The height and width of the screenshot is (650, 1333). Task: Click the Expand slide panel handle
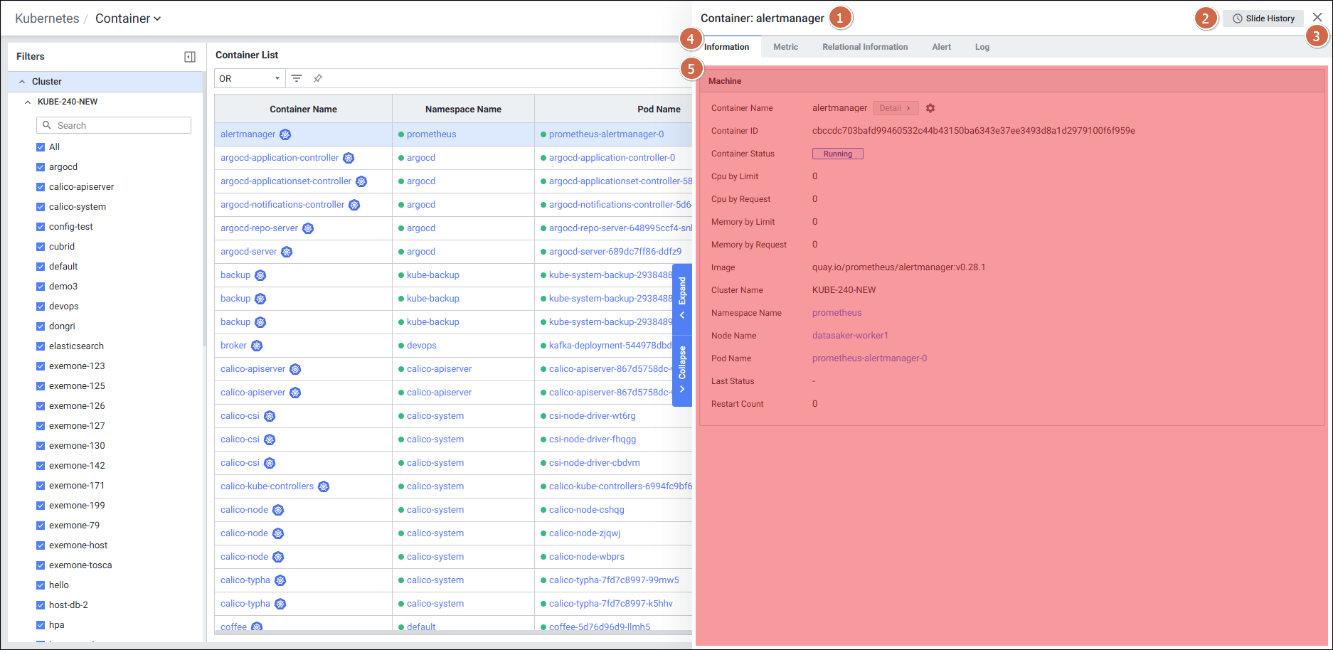[682, 299]
